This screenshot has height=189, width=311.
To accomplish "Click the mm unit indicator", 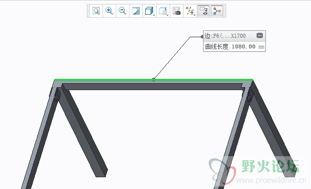I will (261, 47).
